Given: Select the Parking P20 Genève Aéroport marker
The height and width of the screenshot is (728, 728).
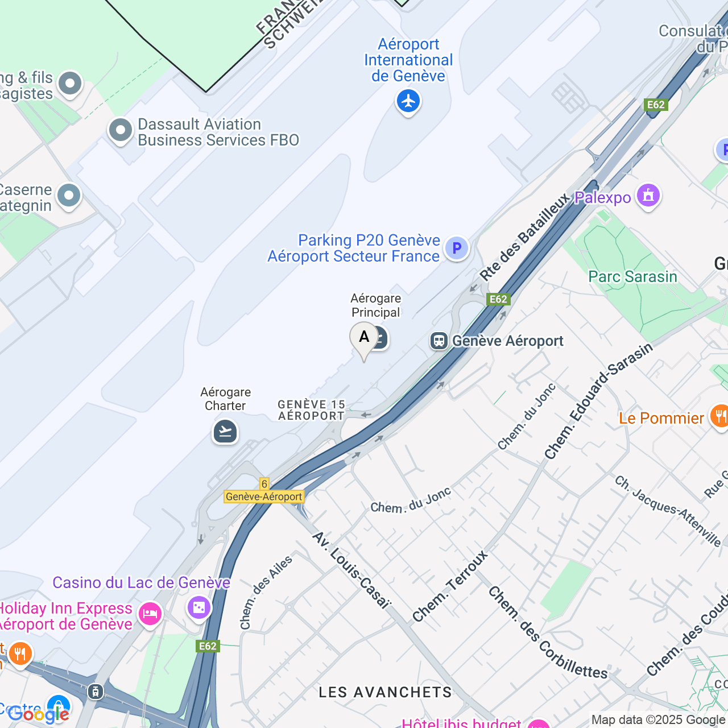Looking at the screenshot, I should (456, 248).
